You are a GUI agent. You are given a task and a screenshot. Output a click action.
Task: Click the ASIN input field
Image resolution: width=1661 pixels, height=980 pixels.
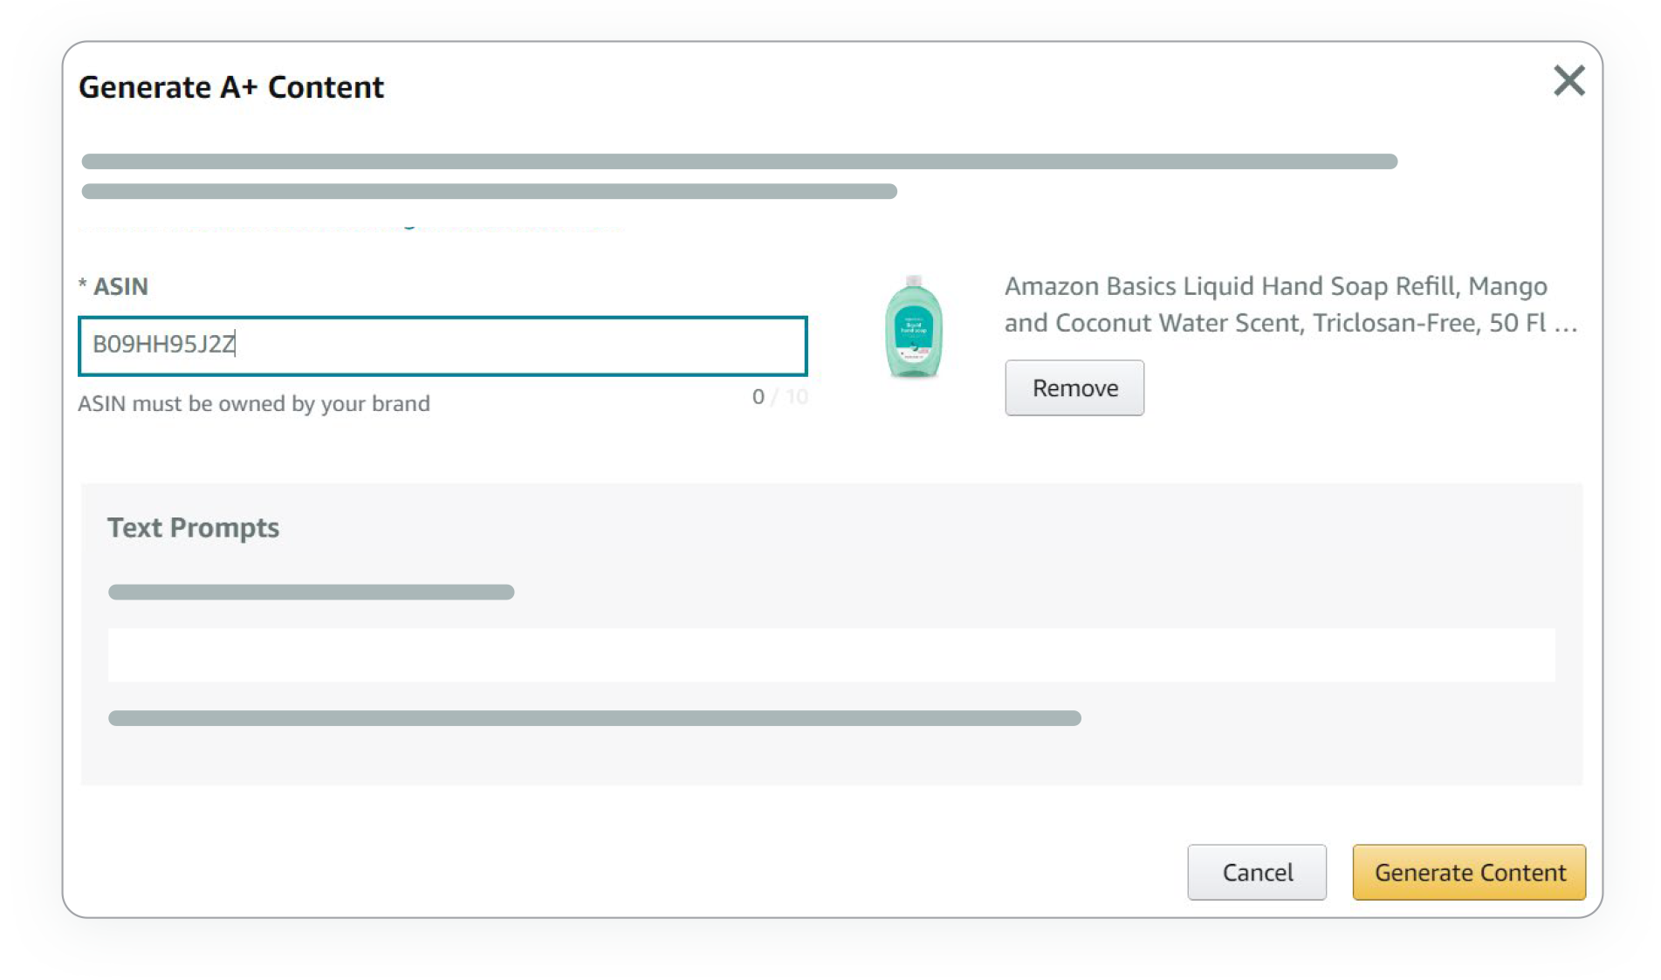click(443, 346)
